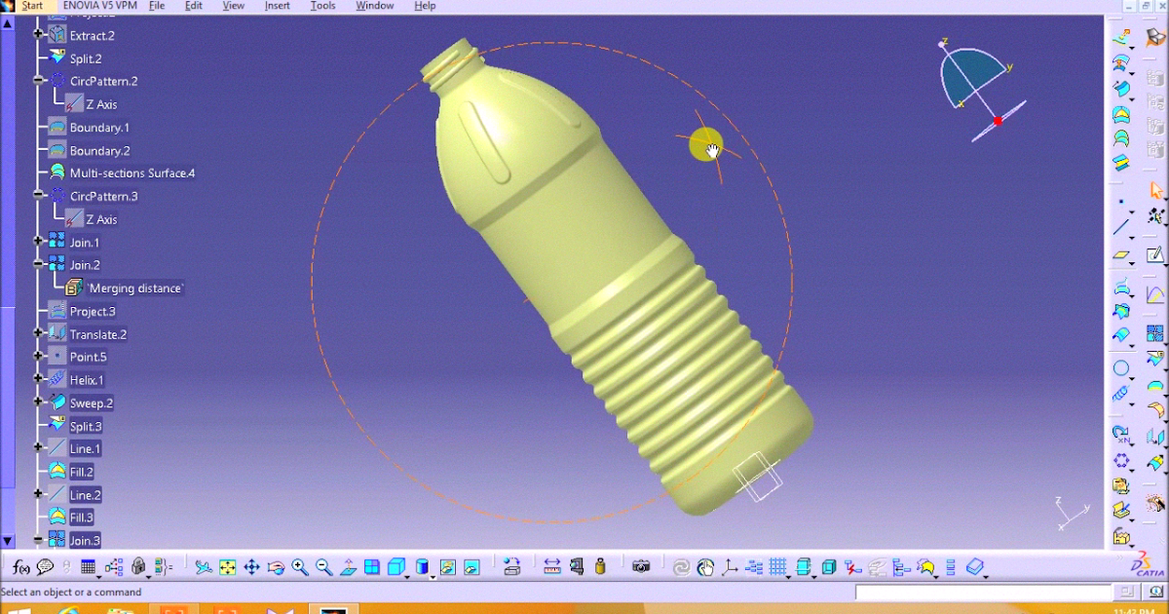Select the Pan tool
This screenshot has height=614, width=1169.
tap(251, 565)
